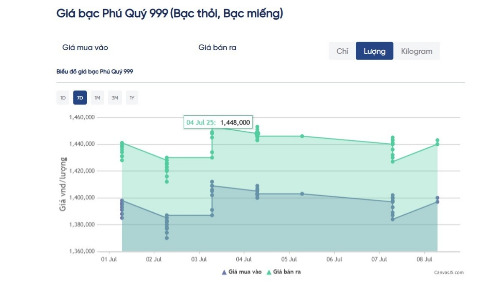Click the 04 Jul 25 price tooltip
This screenshot has width=501, height=281.
click(x=218, y=122)
